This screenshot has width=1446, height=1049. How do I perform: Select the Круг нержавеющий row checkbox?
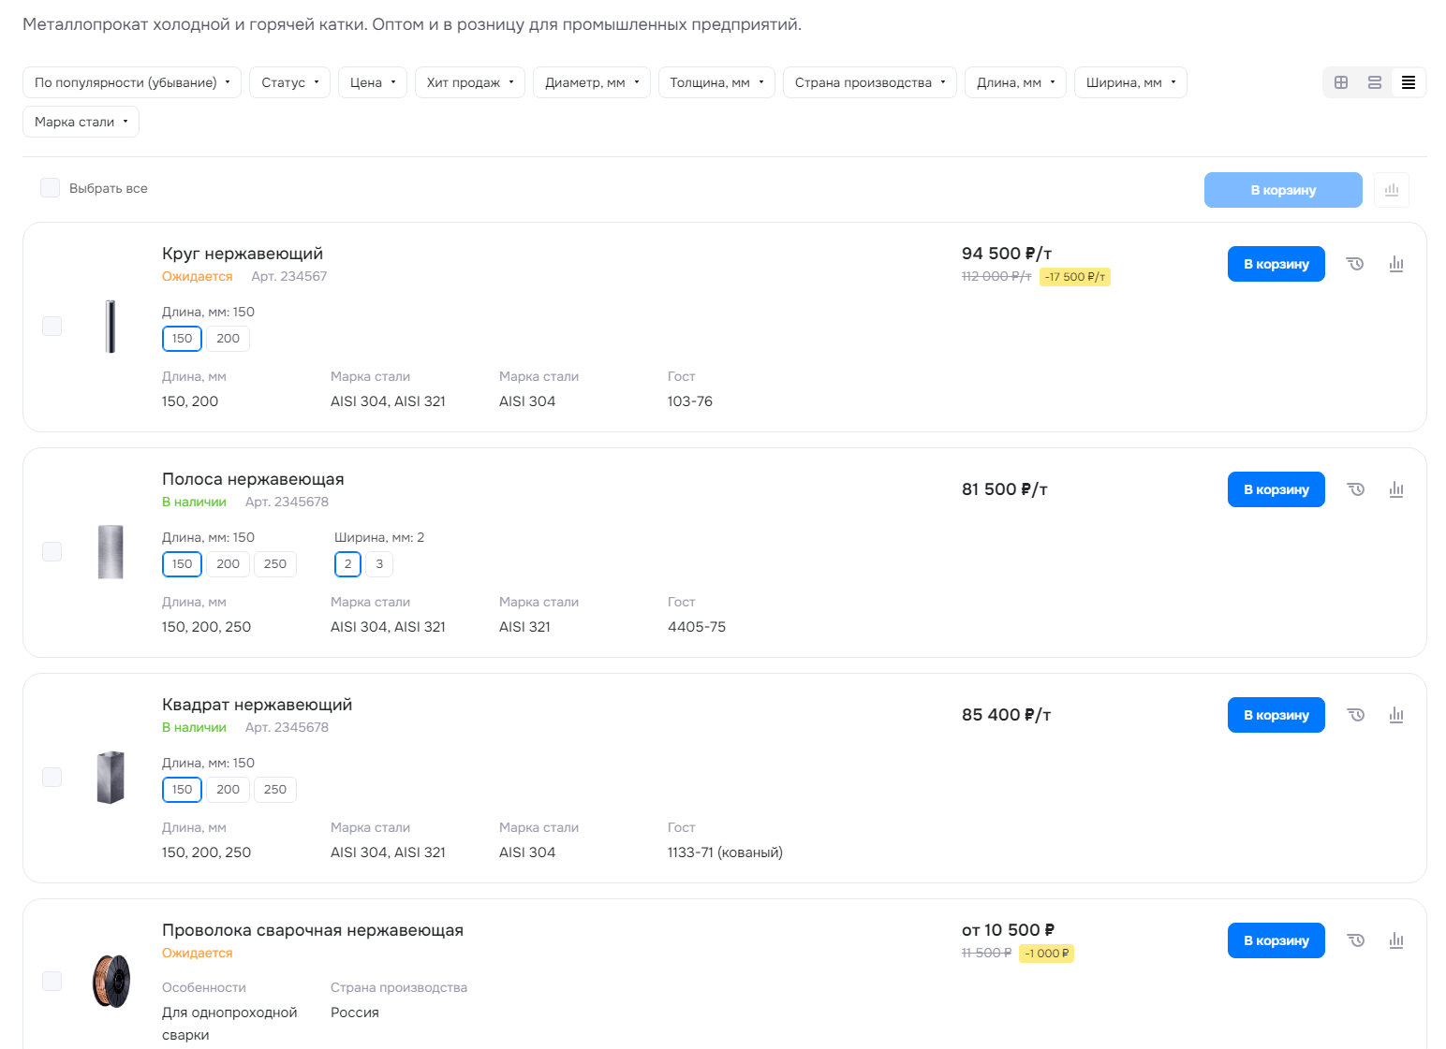click(52, 326)
